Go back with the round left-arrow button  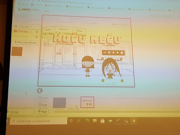40,90
